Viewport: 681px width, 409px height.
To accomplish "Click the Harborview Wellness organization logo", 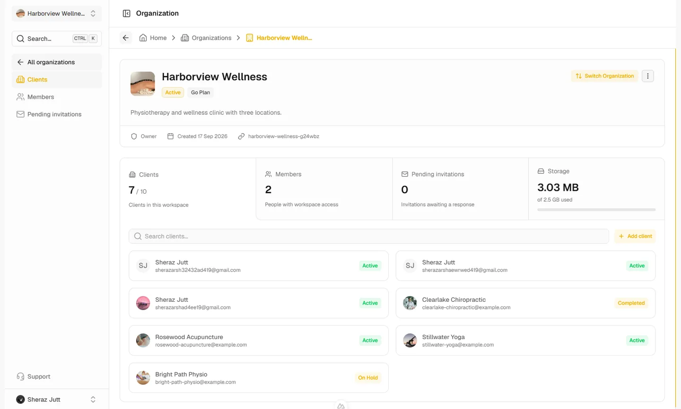I will 143,84.
